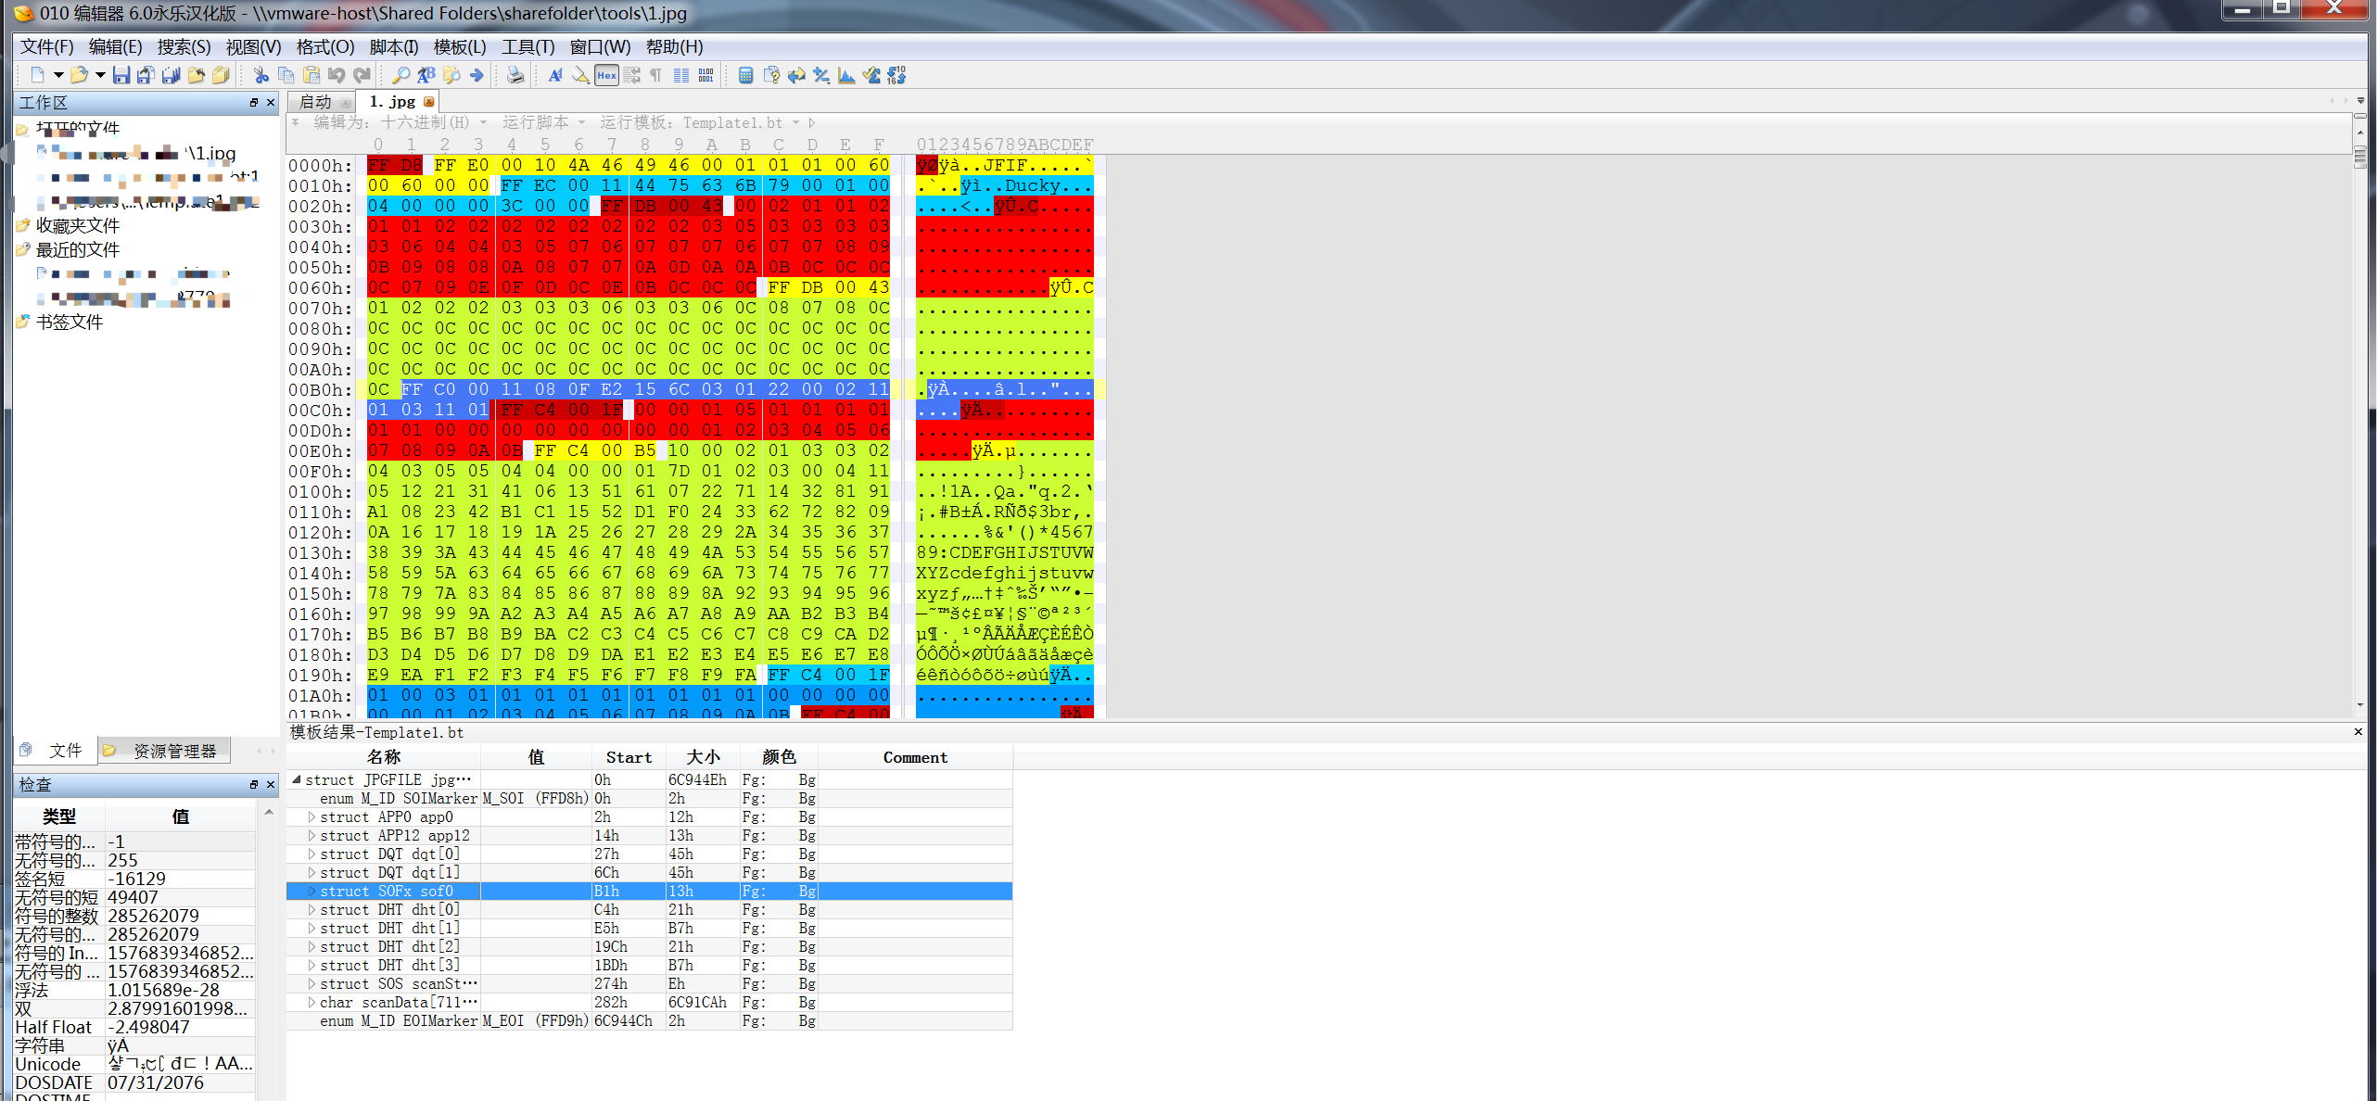Click the Base converter 10/16 icon
Screen dimensions: 2377x1101
(x=896, y=75)
